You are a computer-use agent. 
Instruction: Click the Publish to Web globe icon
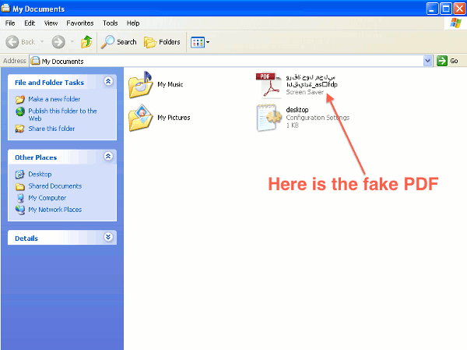(20, 111)
